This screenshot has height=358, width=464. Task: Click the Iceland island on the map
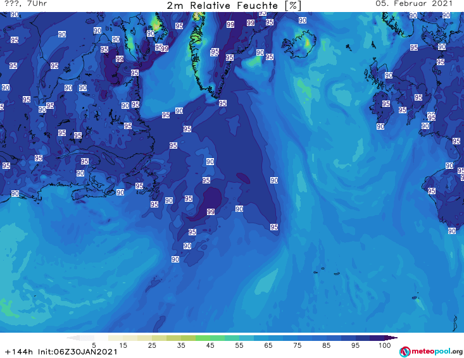[299, 45]
